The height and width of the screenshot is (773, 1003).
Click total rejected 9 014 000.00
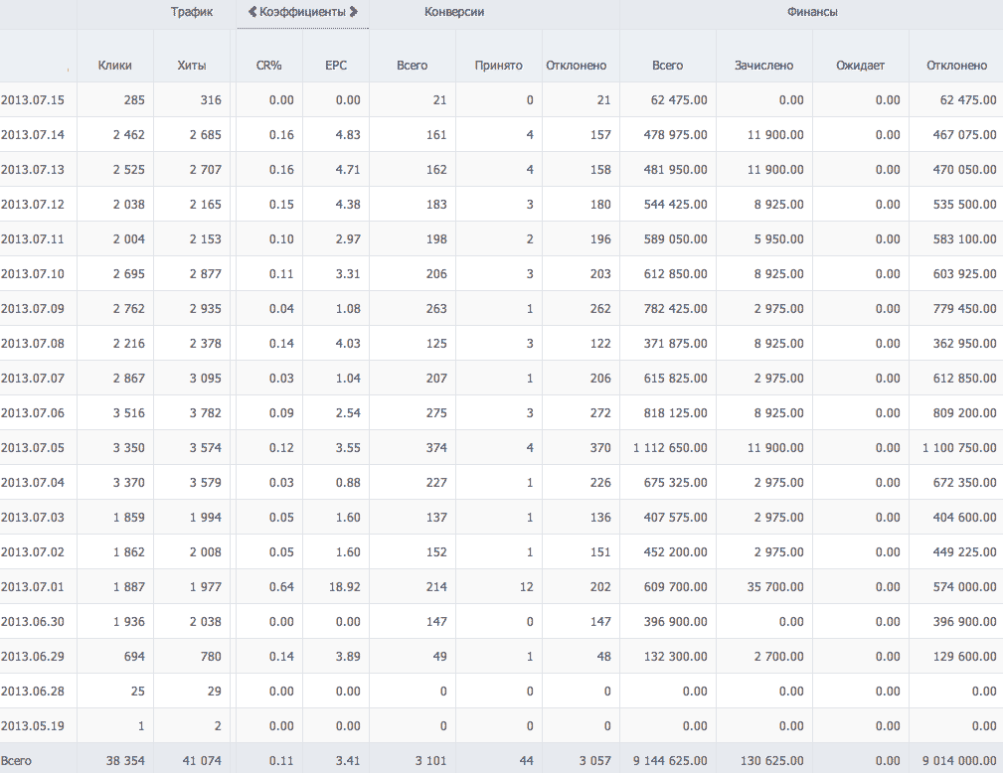959,761
